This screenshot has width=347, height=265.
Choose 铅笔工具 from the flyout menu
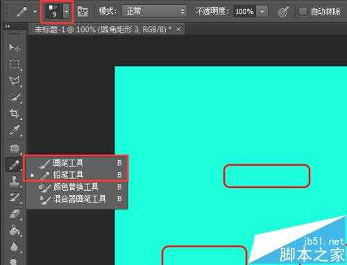click(77, 175)
